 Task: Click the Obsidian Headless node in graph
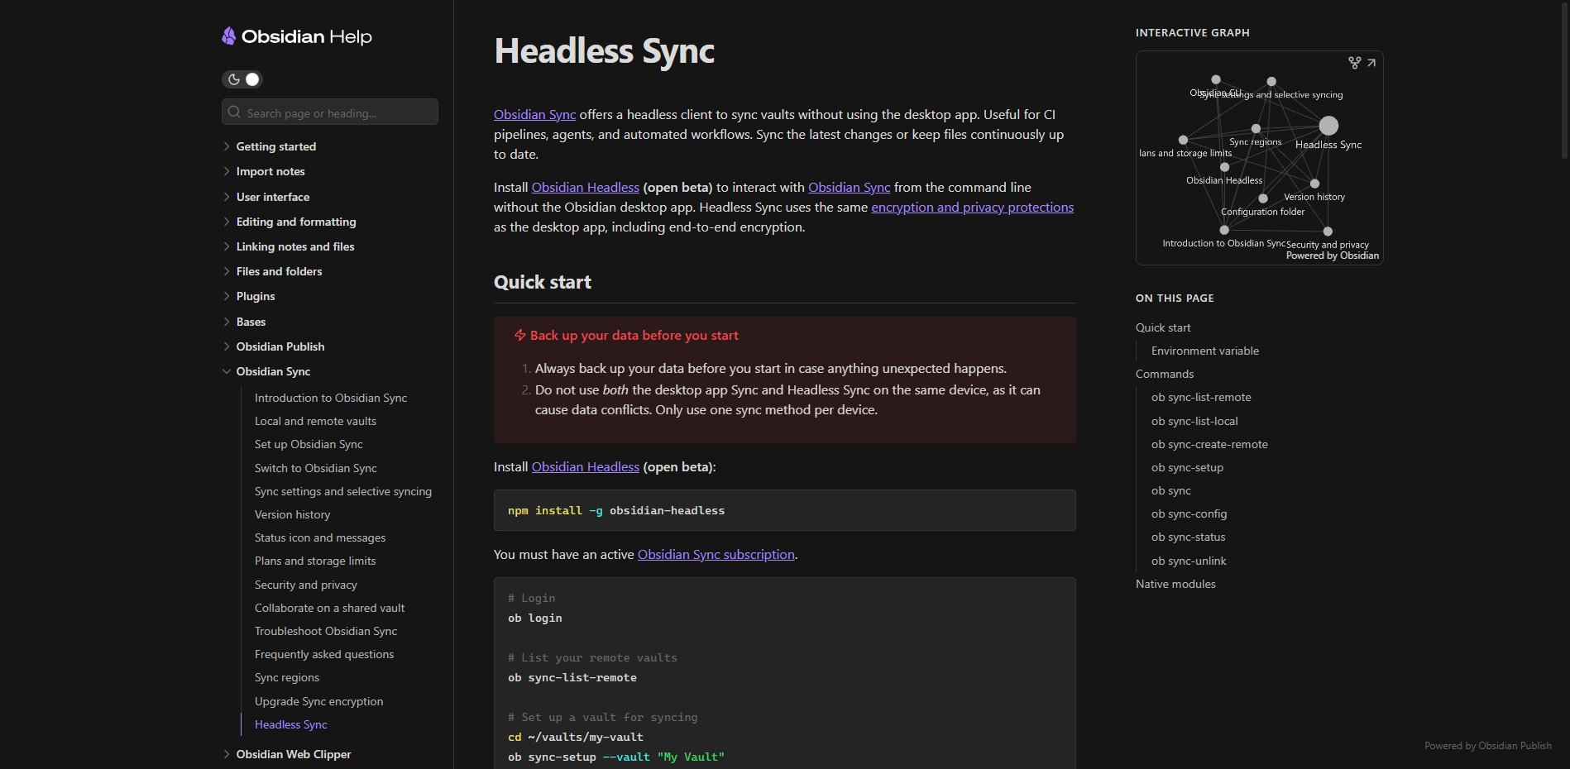click(x=1224, y=167)
